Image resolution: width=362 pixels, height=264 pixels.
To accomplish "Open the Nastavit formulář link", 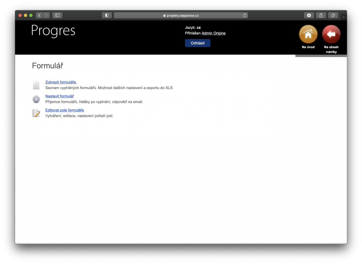I will pos(59,96).
